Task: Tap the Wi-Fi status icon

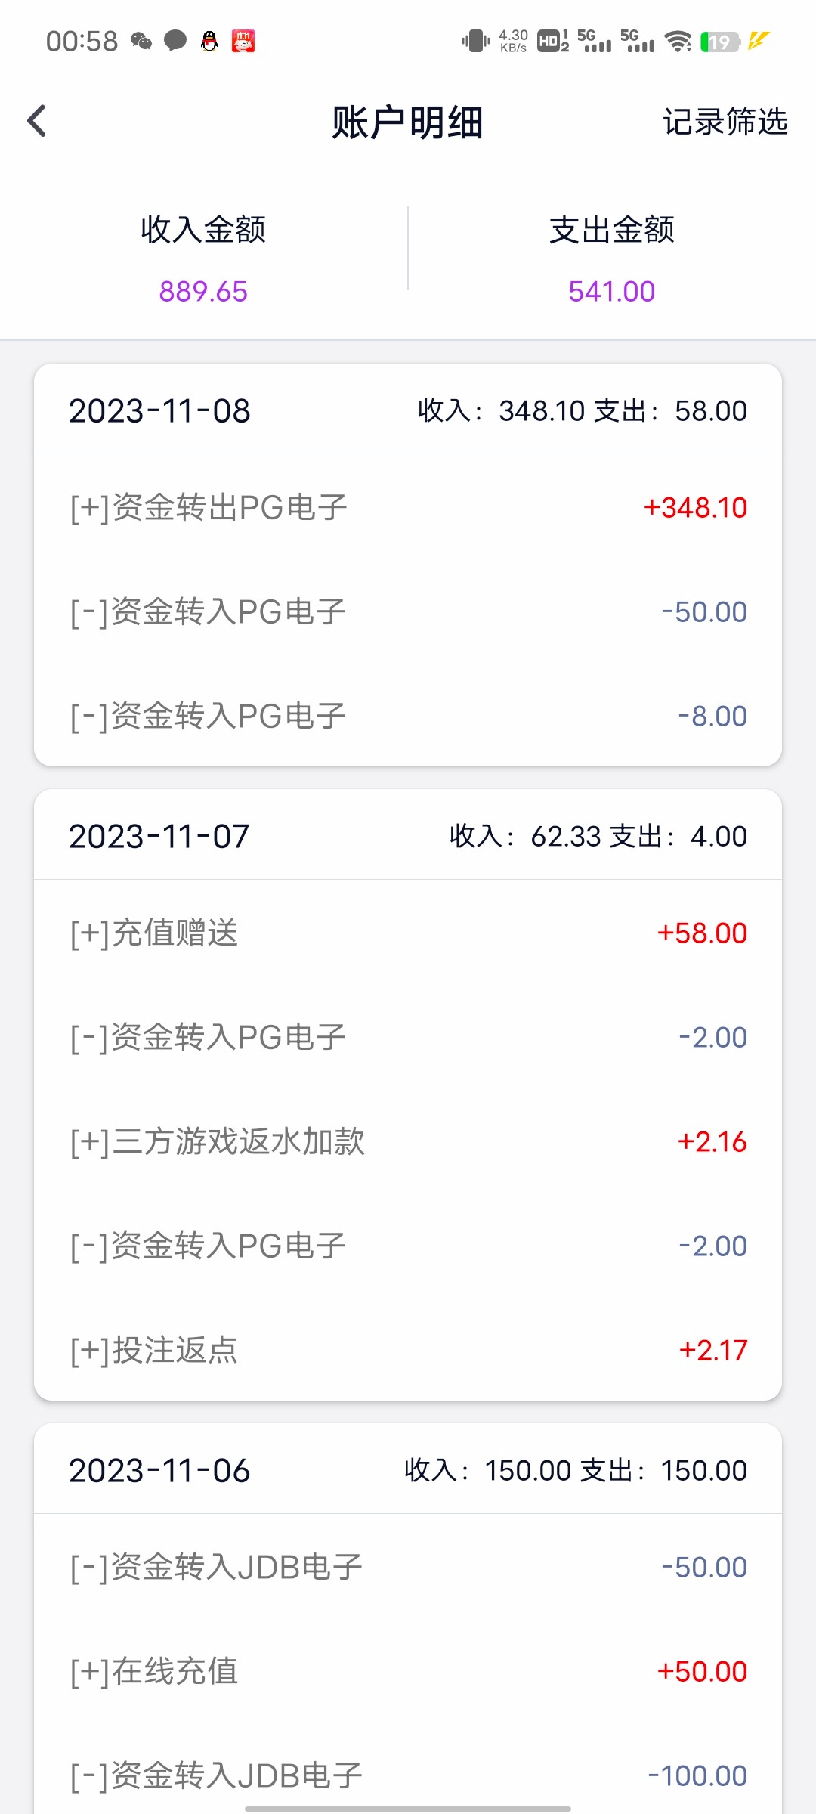Action: tap(678, 41)
